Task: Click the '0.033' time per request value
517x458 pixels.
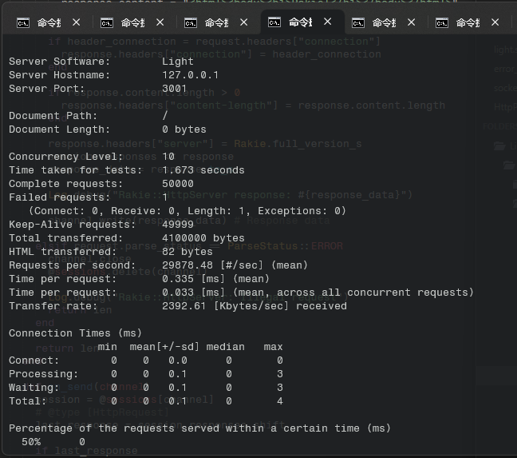Action: coord(178,293)
